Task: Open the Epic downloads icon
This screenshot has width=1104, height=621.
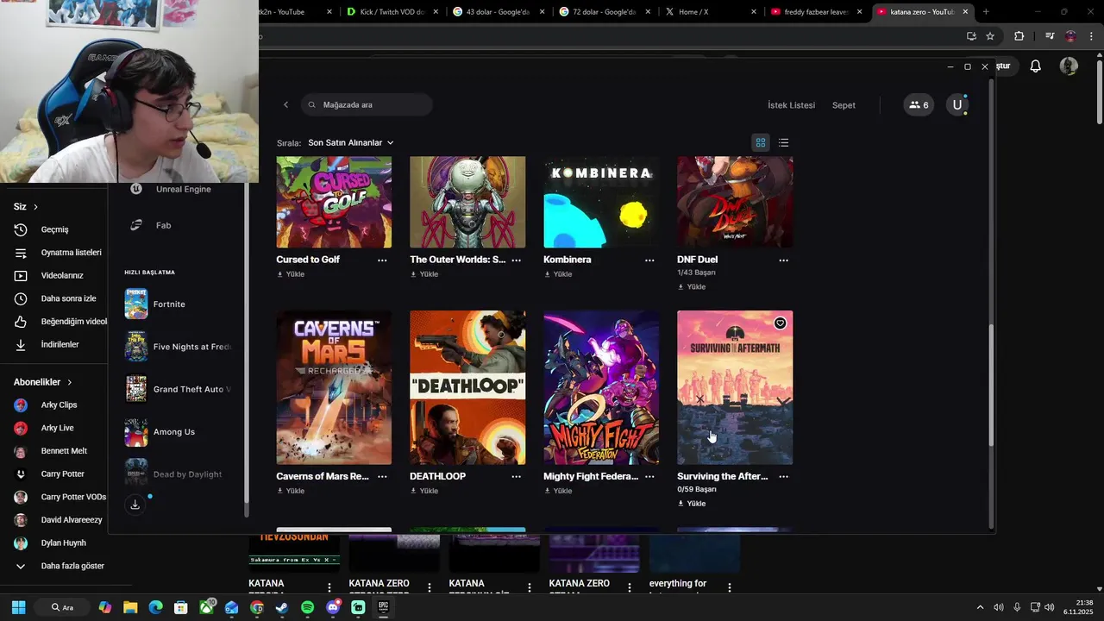Action: point(135,505)
